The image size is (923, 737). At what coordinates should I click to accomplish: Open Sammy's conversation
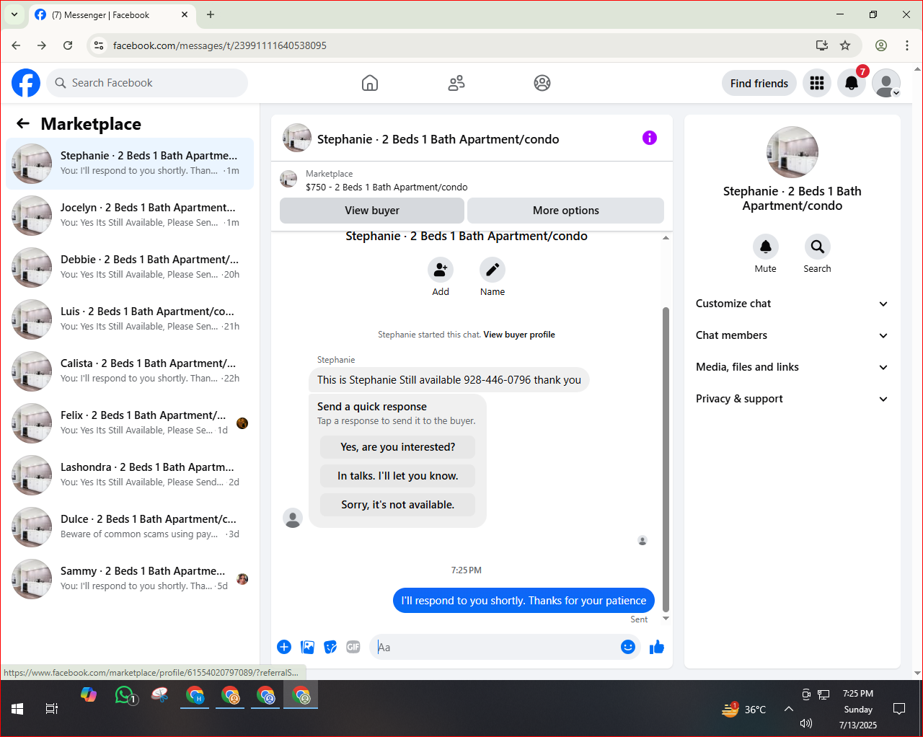pyautogui.click(x=130, y=579)
